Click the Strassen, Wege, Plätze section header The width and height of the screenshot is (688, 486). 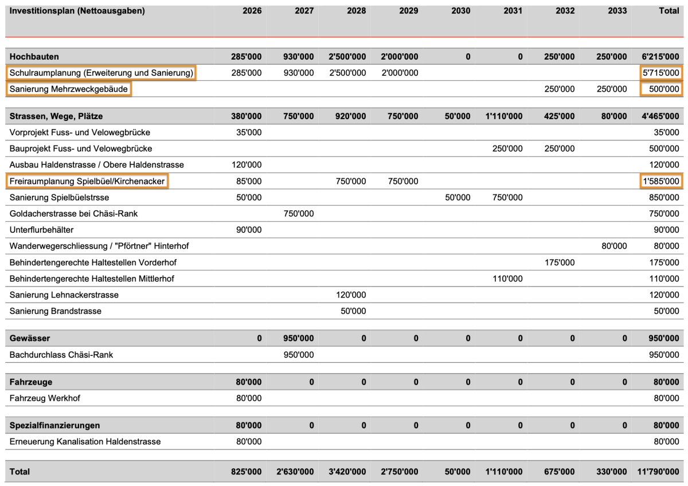tap(56, 116)
